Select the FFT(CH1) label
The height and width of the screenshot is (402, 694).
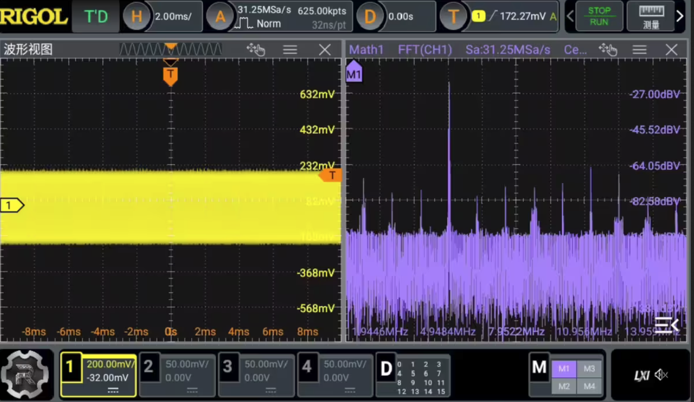(424, 50)
